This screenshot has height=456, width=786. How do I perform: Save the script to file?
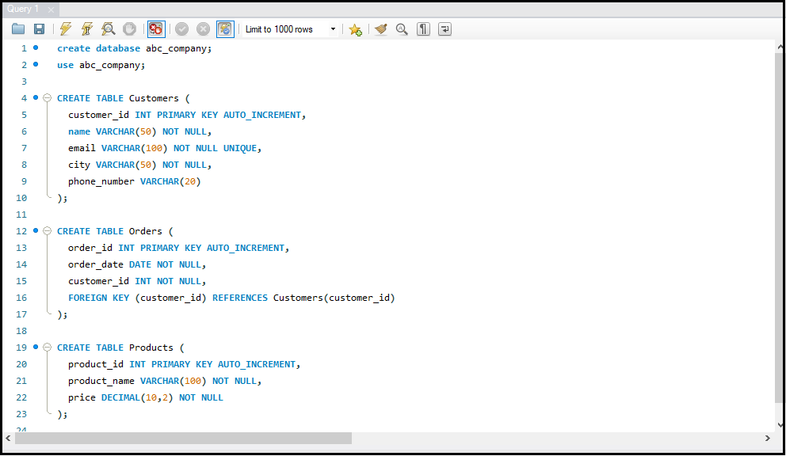(39, 29)
